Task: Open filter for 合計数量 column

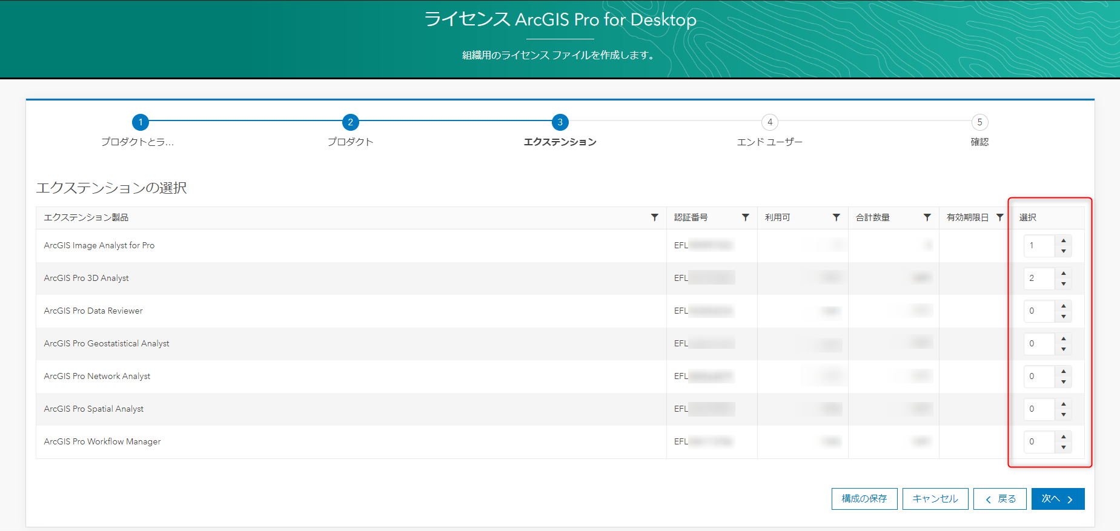Action: coord(927,217)
